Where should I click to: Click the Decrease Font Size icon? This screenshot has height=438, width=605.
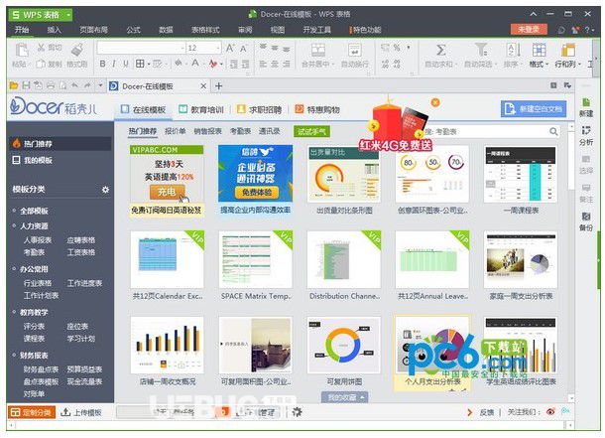point(243,49)
